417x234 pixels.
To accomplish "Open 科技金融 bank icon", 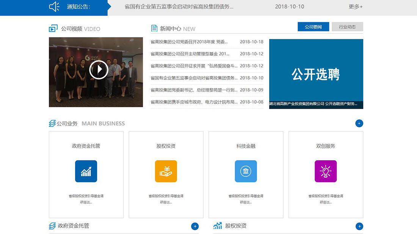I will tap(246, 171).
